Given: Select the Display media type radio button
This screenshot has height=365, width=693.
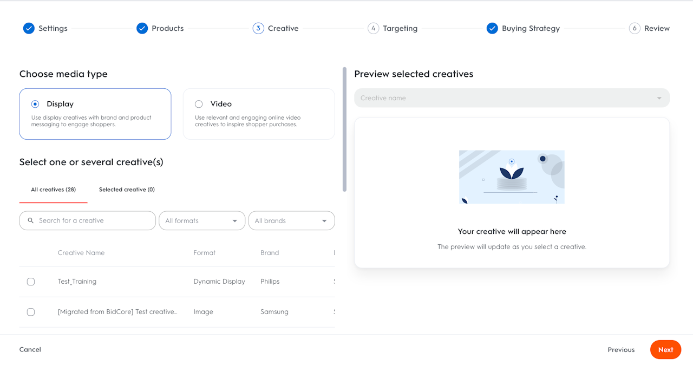Looking at the screenshot, I should [35, 104].
